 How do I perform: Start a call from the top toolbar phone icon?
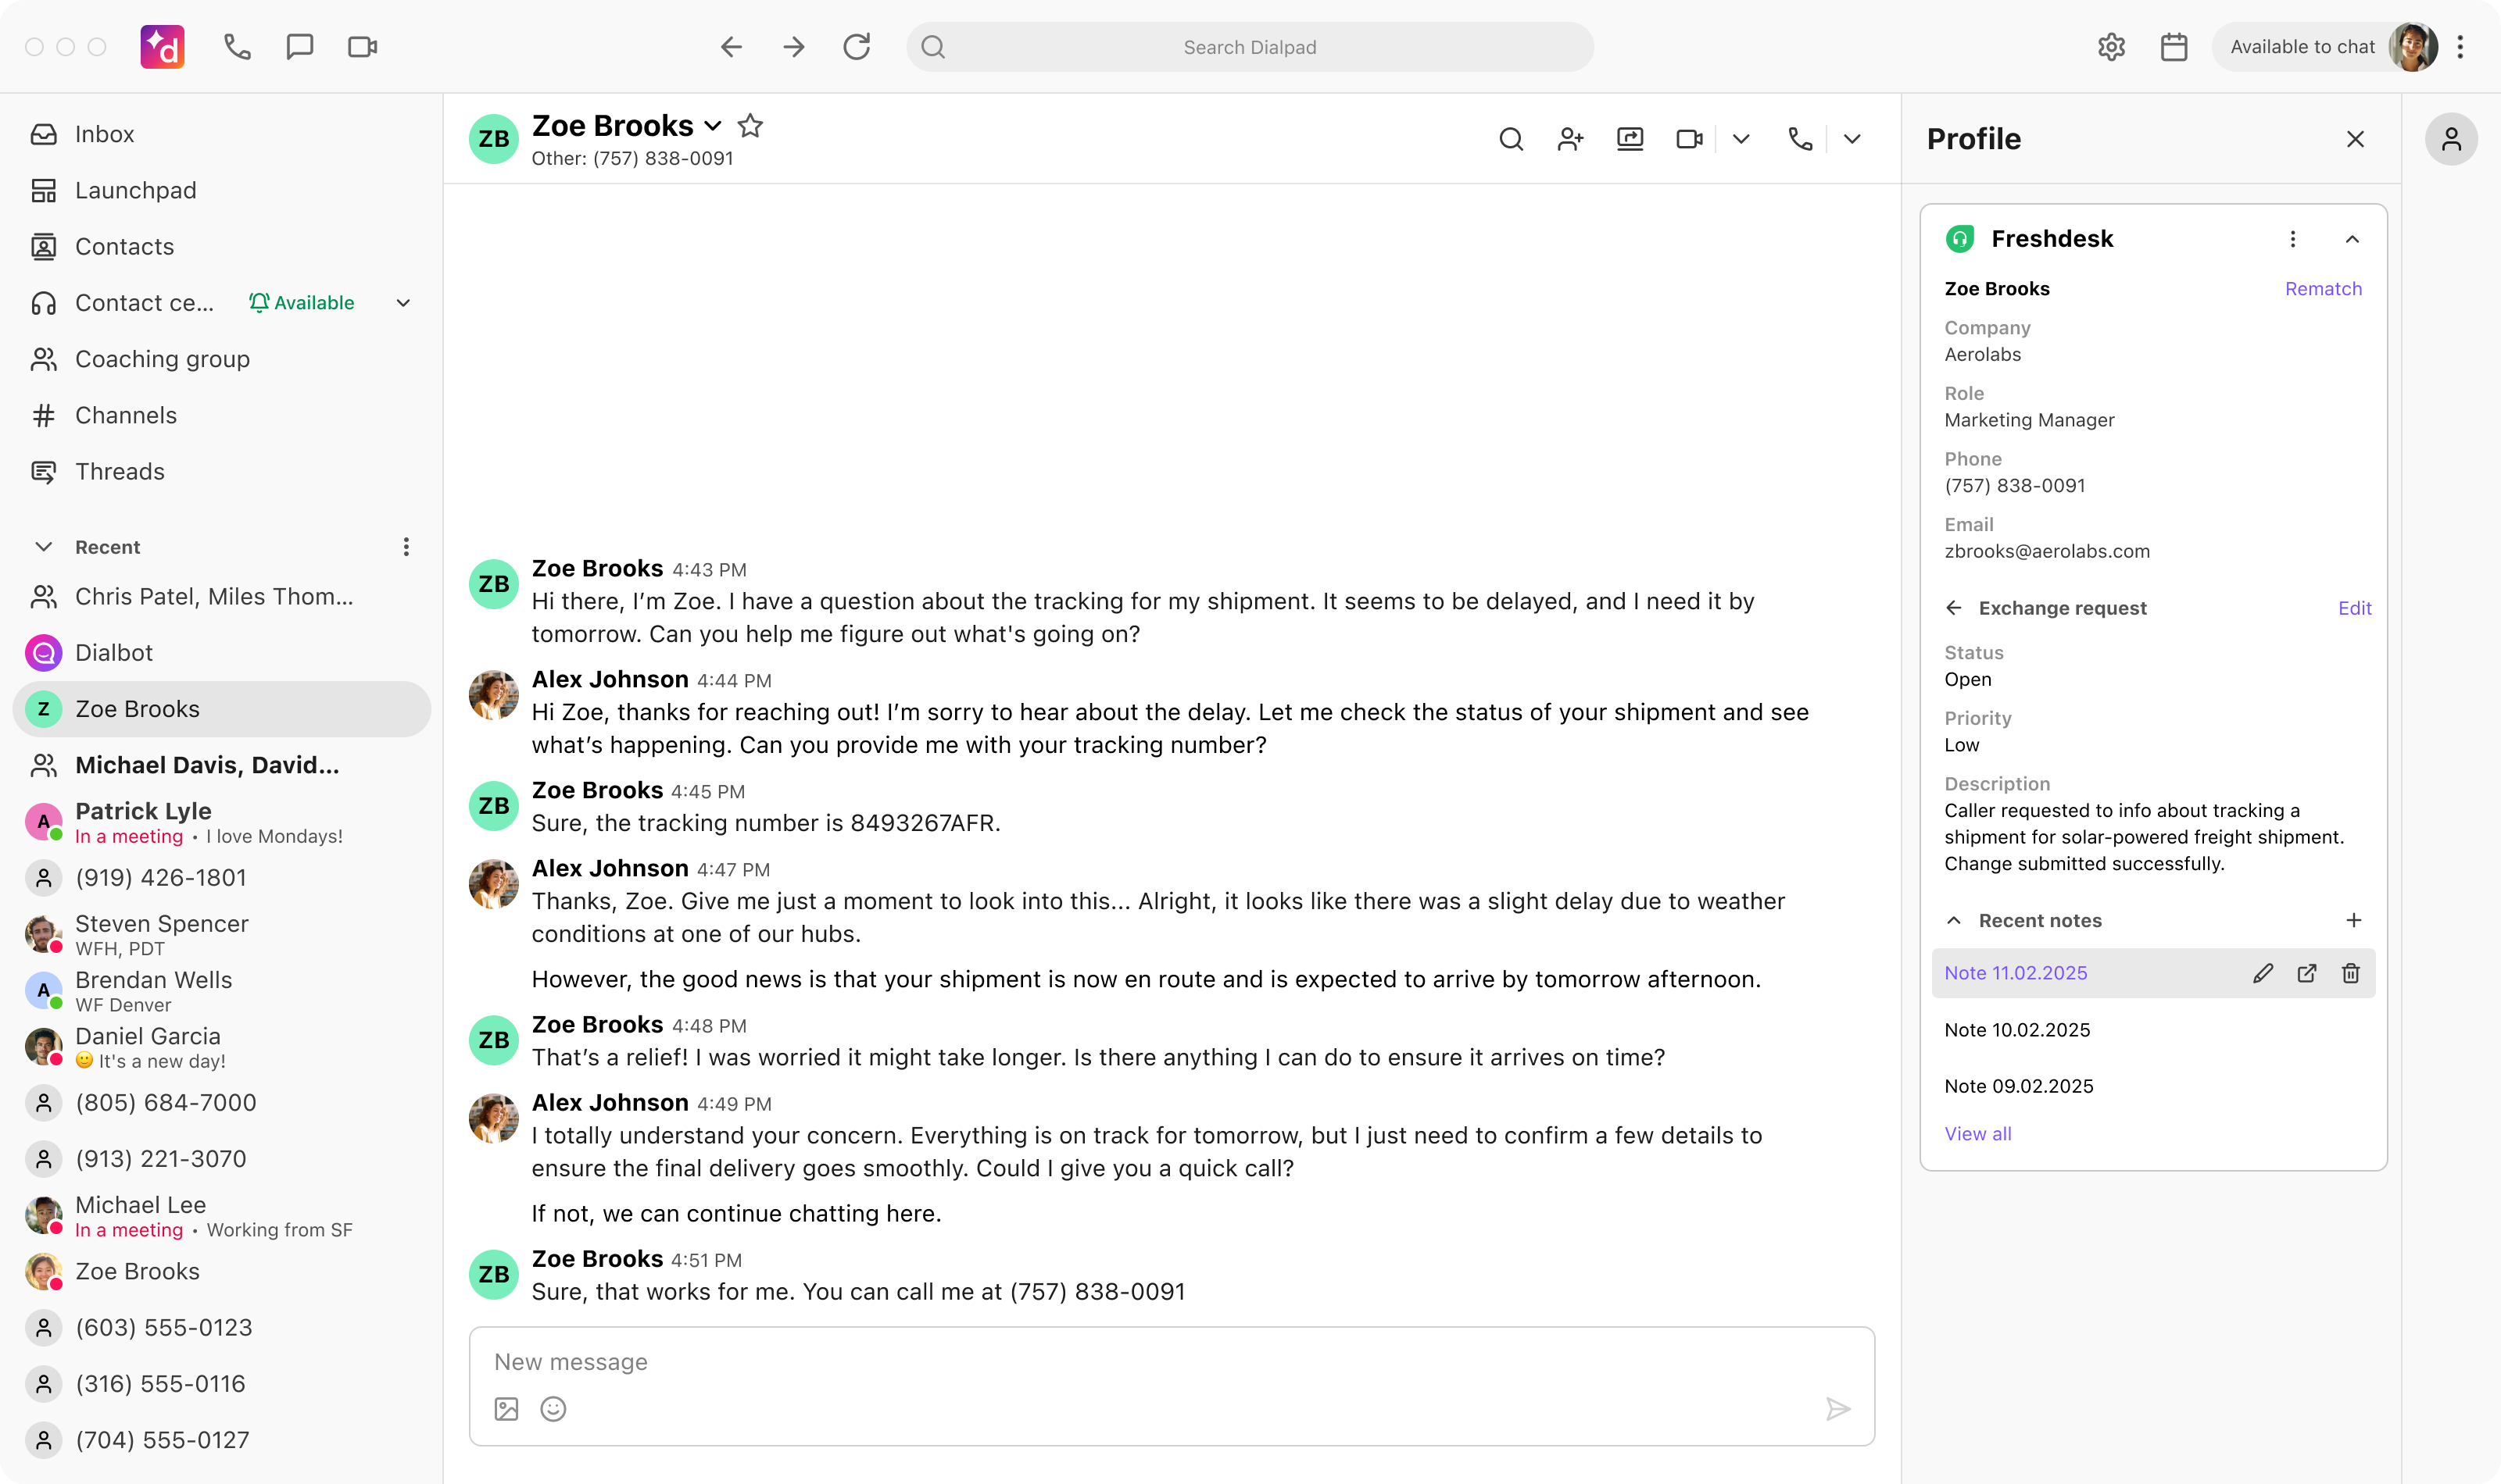(x=237, y=46)
